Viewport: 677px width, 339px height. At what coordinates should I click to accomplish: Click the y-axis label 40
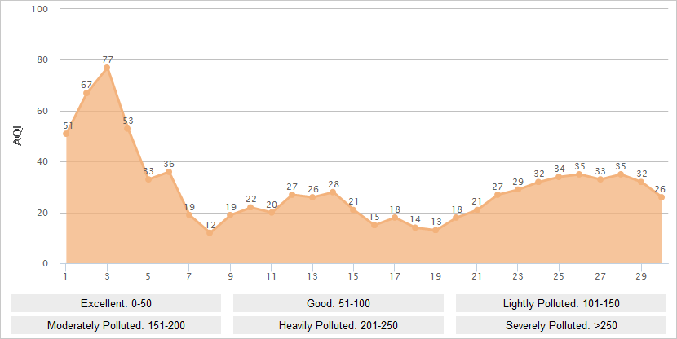[x=42, y=161]
